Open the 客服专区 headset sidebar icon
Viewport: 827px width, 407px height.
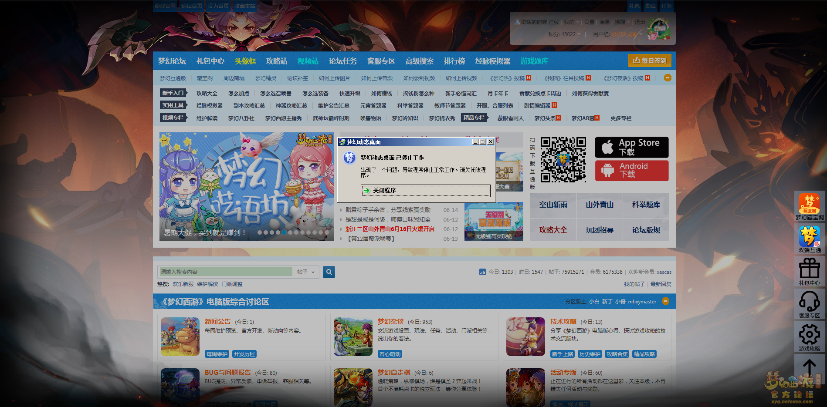tap(810, 304)
